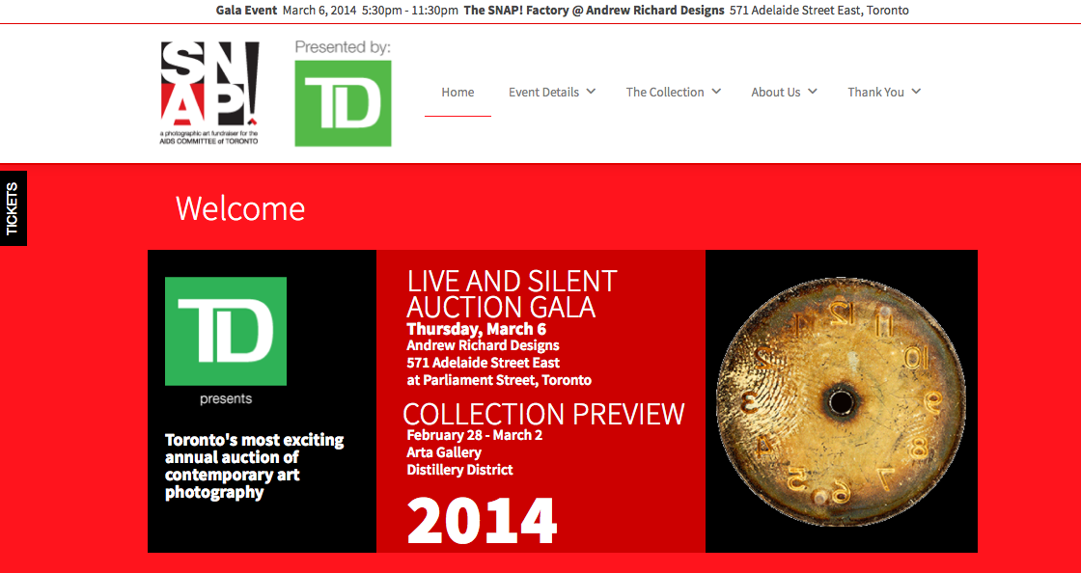Click the March 6, 2014 time in top bar
The image size is (1081, 573).
371,11
